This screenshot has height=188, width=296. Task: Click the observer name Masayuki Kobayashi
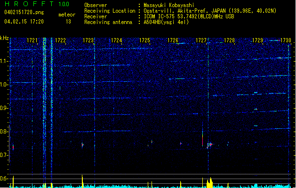click(x=169, y=5)
